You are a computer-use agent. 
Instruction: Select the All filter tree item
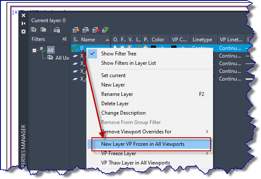point(50,50)
